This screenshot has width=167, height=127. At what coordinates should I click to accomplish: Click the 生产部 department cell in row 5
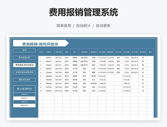[75, 72]
